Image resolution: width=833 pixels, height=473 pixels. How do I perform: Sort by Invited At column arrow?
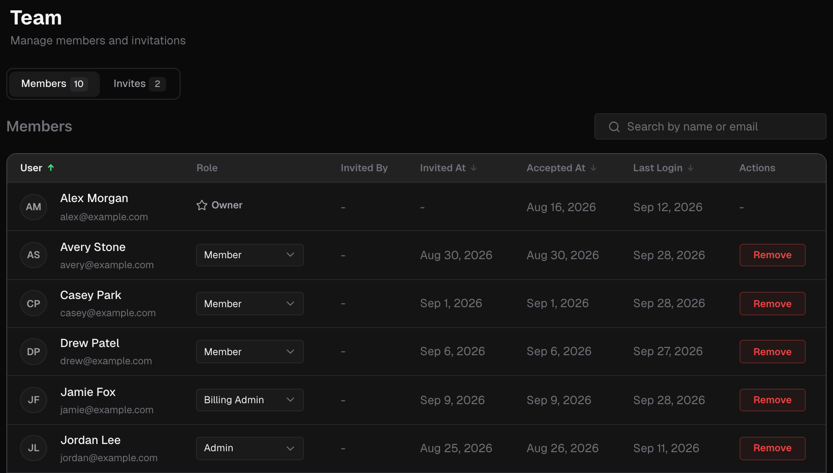click(474, 168)
